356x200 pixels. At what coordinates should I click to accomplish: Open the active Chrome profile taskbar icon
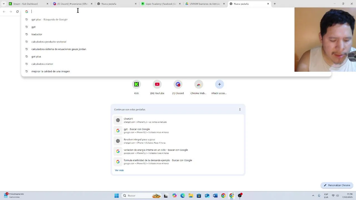pyautogui.click(x=231, y=196)
